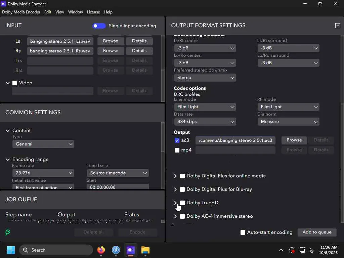Image resolution: width=344 pixels, height=258 pixels.
Task: Collapse the Encoding range section chevron
Action: (x=8, y=160)
